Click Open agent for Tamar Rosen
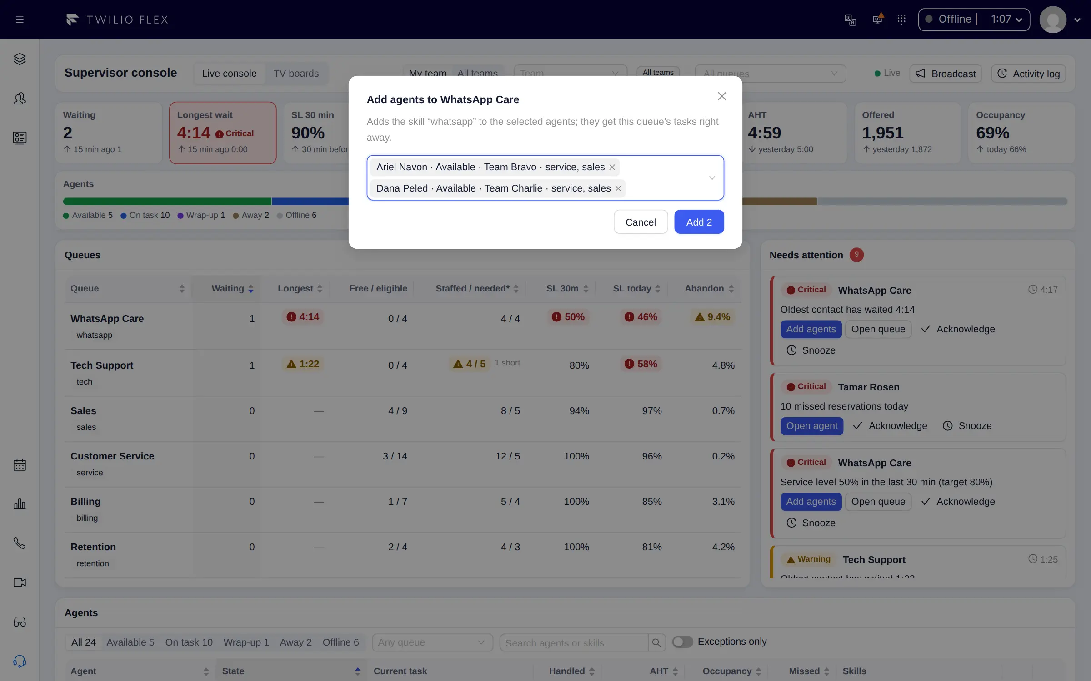 tap(812, 426)
